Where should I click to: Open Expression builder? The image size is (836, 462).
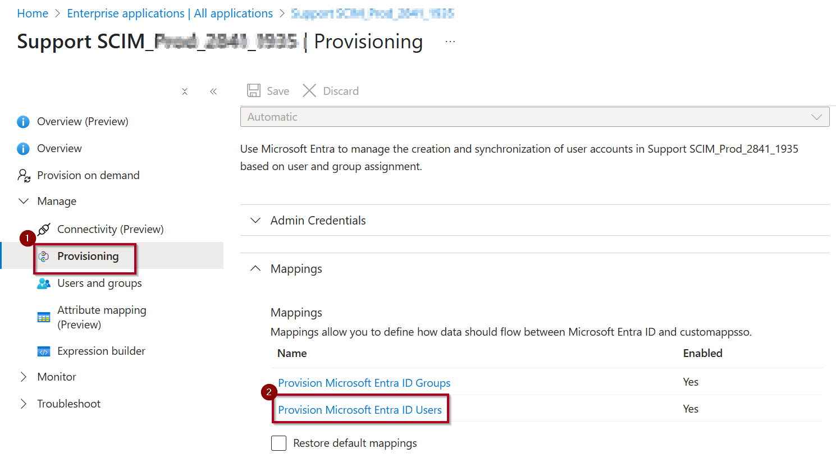point(101,351)
